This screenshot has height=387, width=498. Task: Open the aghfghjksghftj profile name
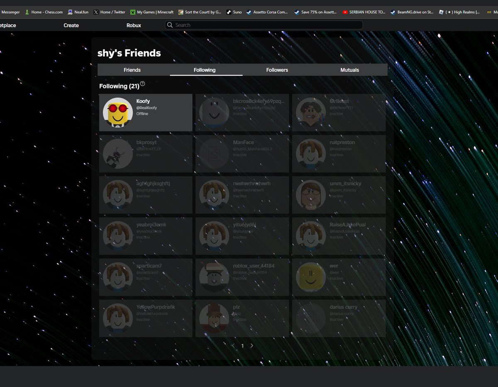153,184
